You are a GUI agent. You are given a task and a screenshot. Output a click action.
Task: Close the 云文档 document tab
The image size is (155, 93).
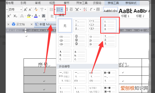(32, 24)
